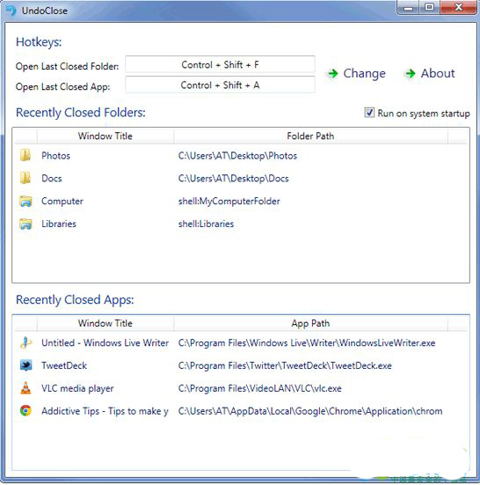The height and width of the screenshot is (485, 480).
Task: Click the Open Last Closed App hotkey field
Action: click(220, 85)
